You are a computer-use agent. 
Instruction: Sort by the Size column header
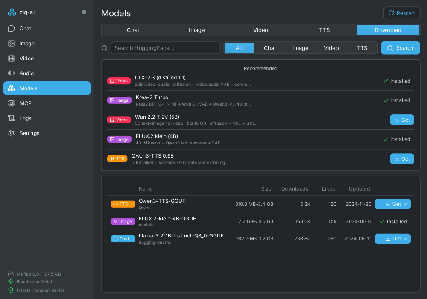click(266, 189)
